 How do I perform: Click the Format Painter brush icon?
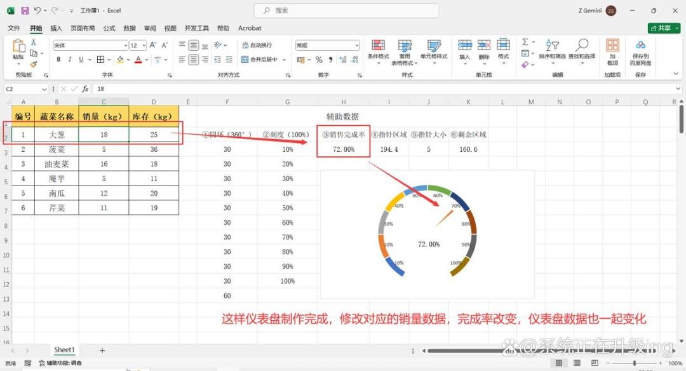pyautogui.click(x=34, y=64)
